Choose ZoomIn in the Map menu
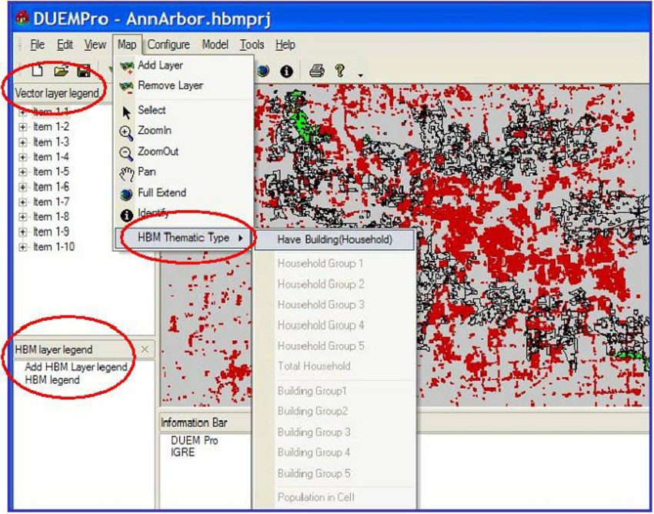This screenshot has width=654, height=514. [184, 131]
